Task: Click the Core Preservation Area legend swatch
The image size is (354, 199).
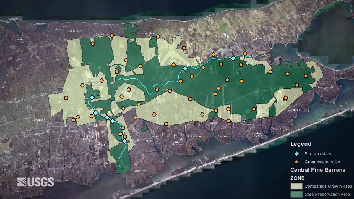Action: [296, 194]
